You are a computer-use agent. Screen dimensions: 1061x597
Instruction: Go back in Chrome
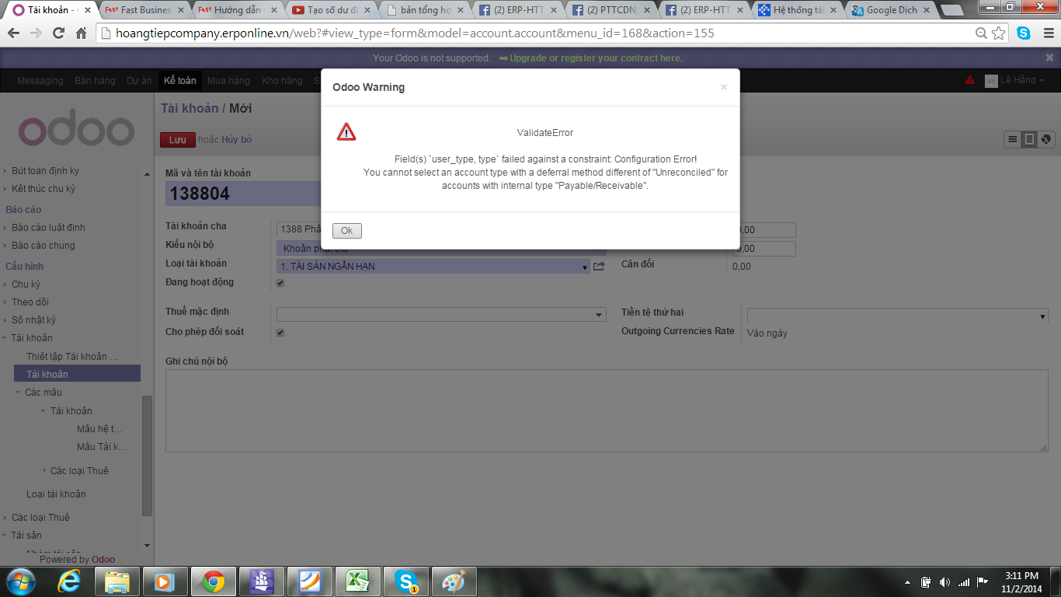pos(13,33)
